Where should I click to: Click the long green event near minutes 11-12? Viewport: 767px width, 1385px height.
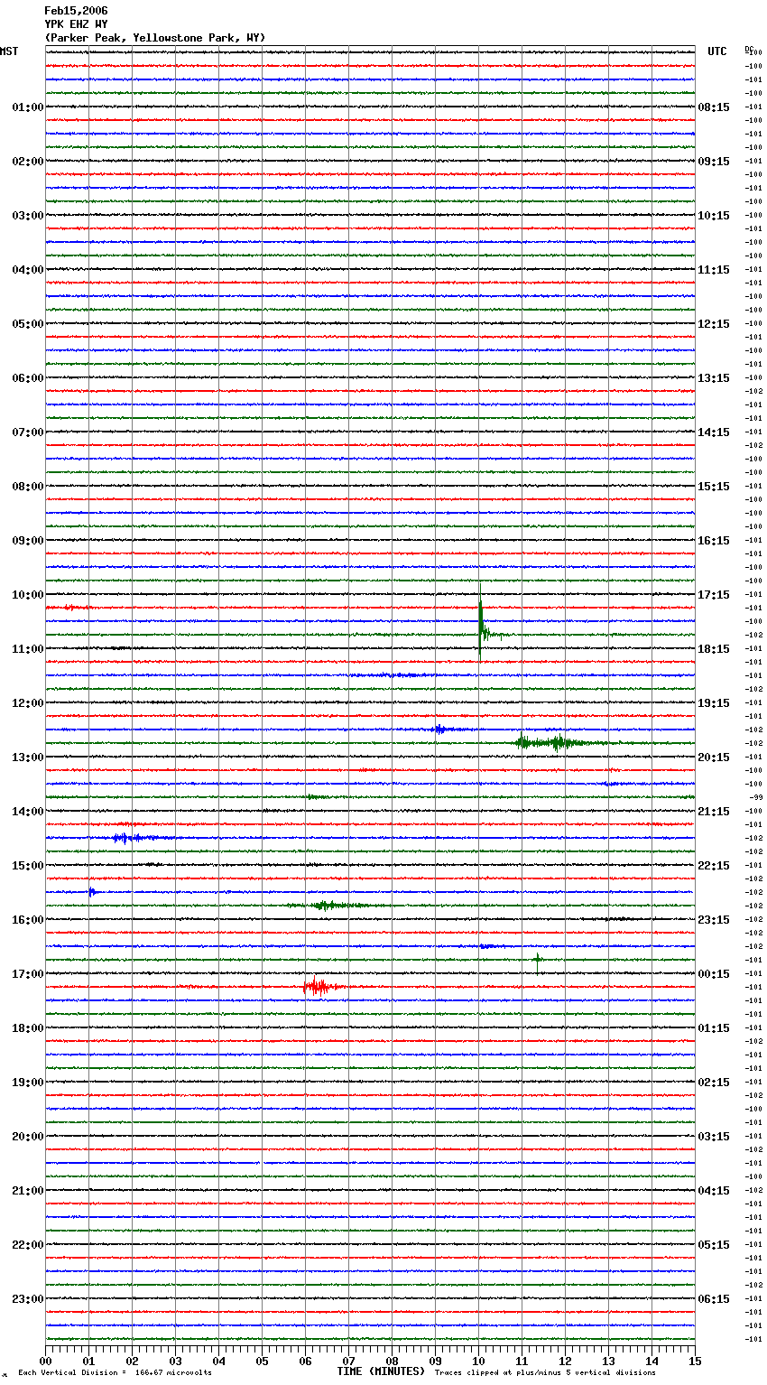click(559, 743)
